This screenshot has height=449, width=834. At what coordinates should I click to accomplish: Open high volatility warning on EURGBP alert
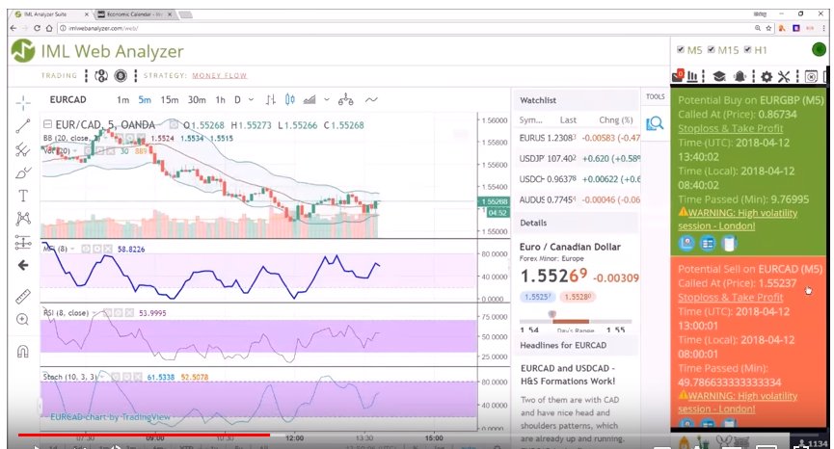[739, 220]
